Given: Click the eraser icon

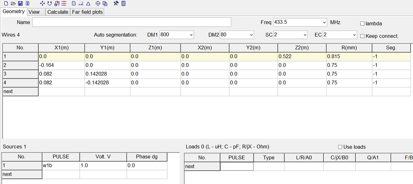Looking at the screenshot, I should pyautogui.click(x=81, y=4).
